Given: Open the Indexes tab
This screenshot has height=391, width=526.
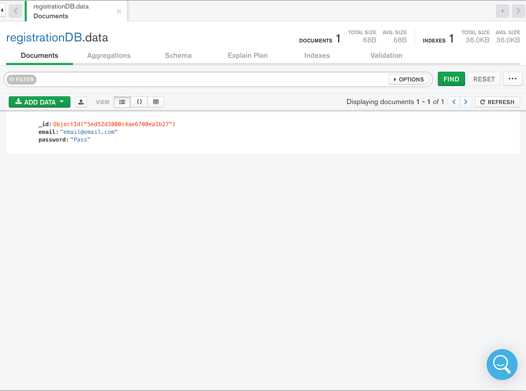Looking at the screenshot, I should 317,55.
